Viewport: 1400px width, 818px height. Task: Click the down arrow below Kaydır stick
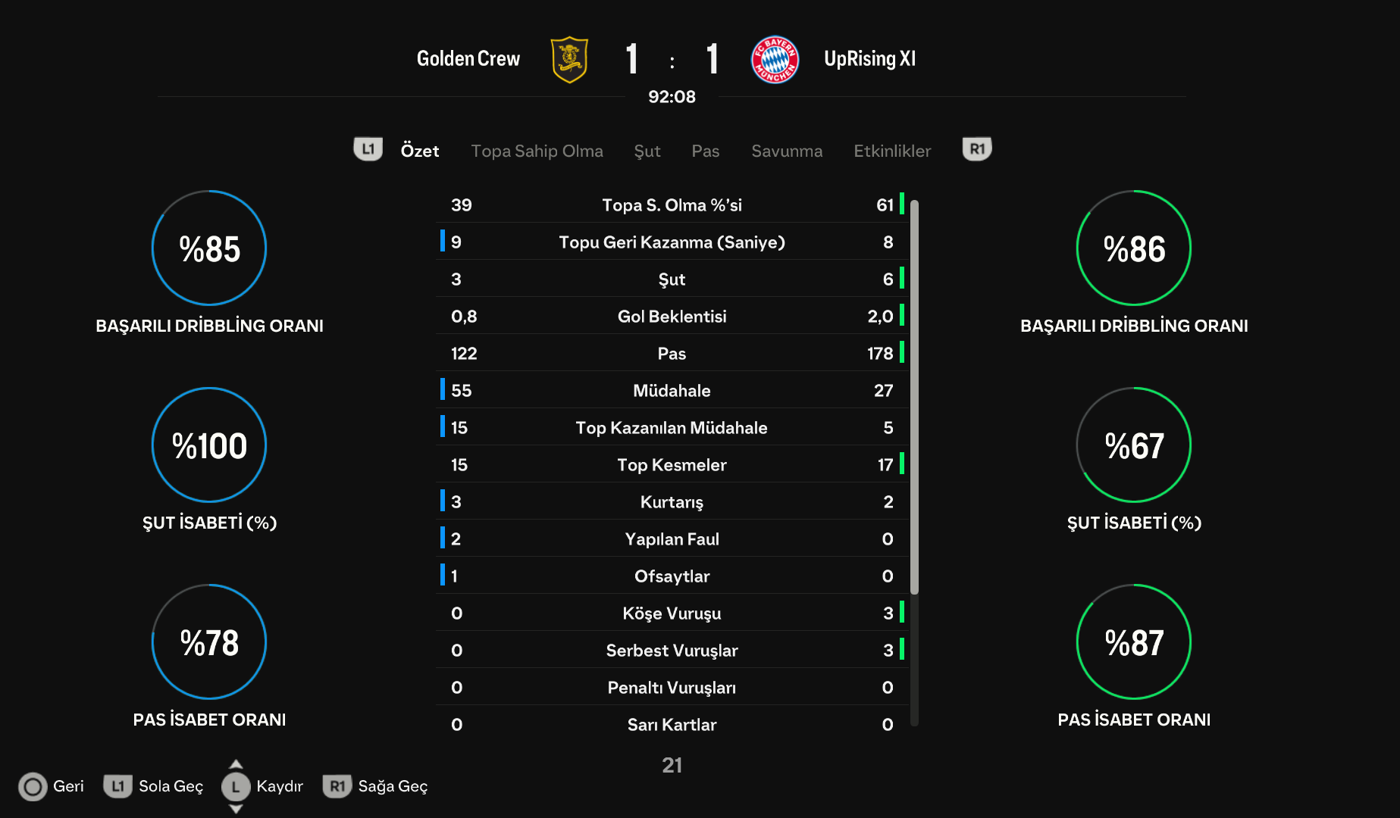click(x=236, y=809)
